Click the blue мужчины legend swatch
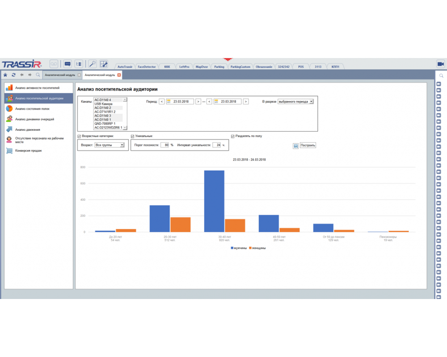Screen dimensions: 447x357 coord(232,248)
